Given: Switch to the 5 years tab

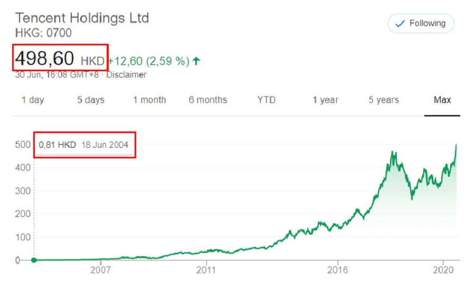Looking at the screenshot, I should (384, 100).
